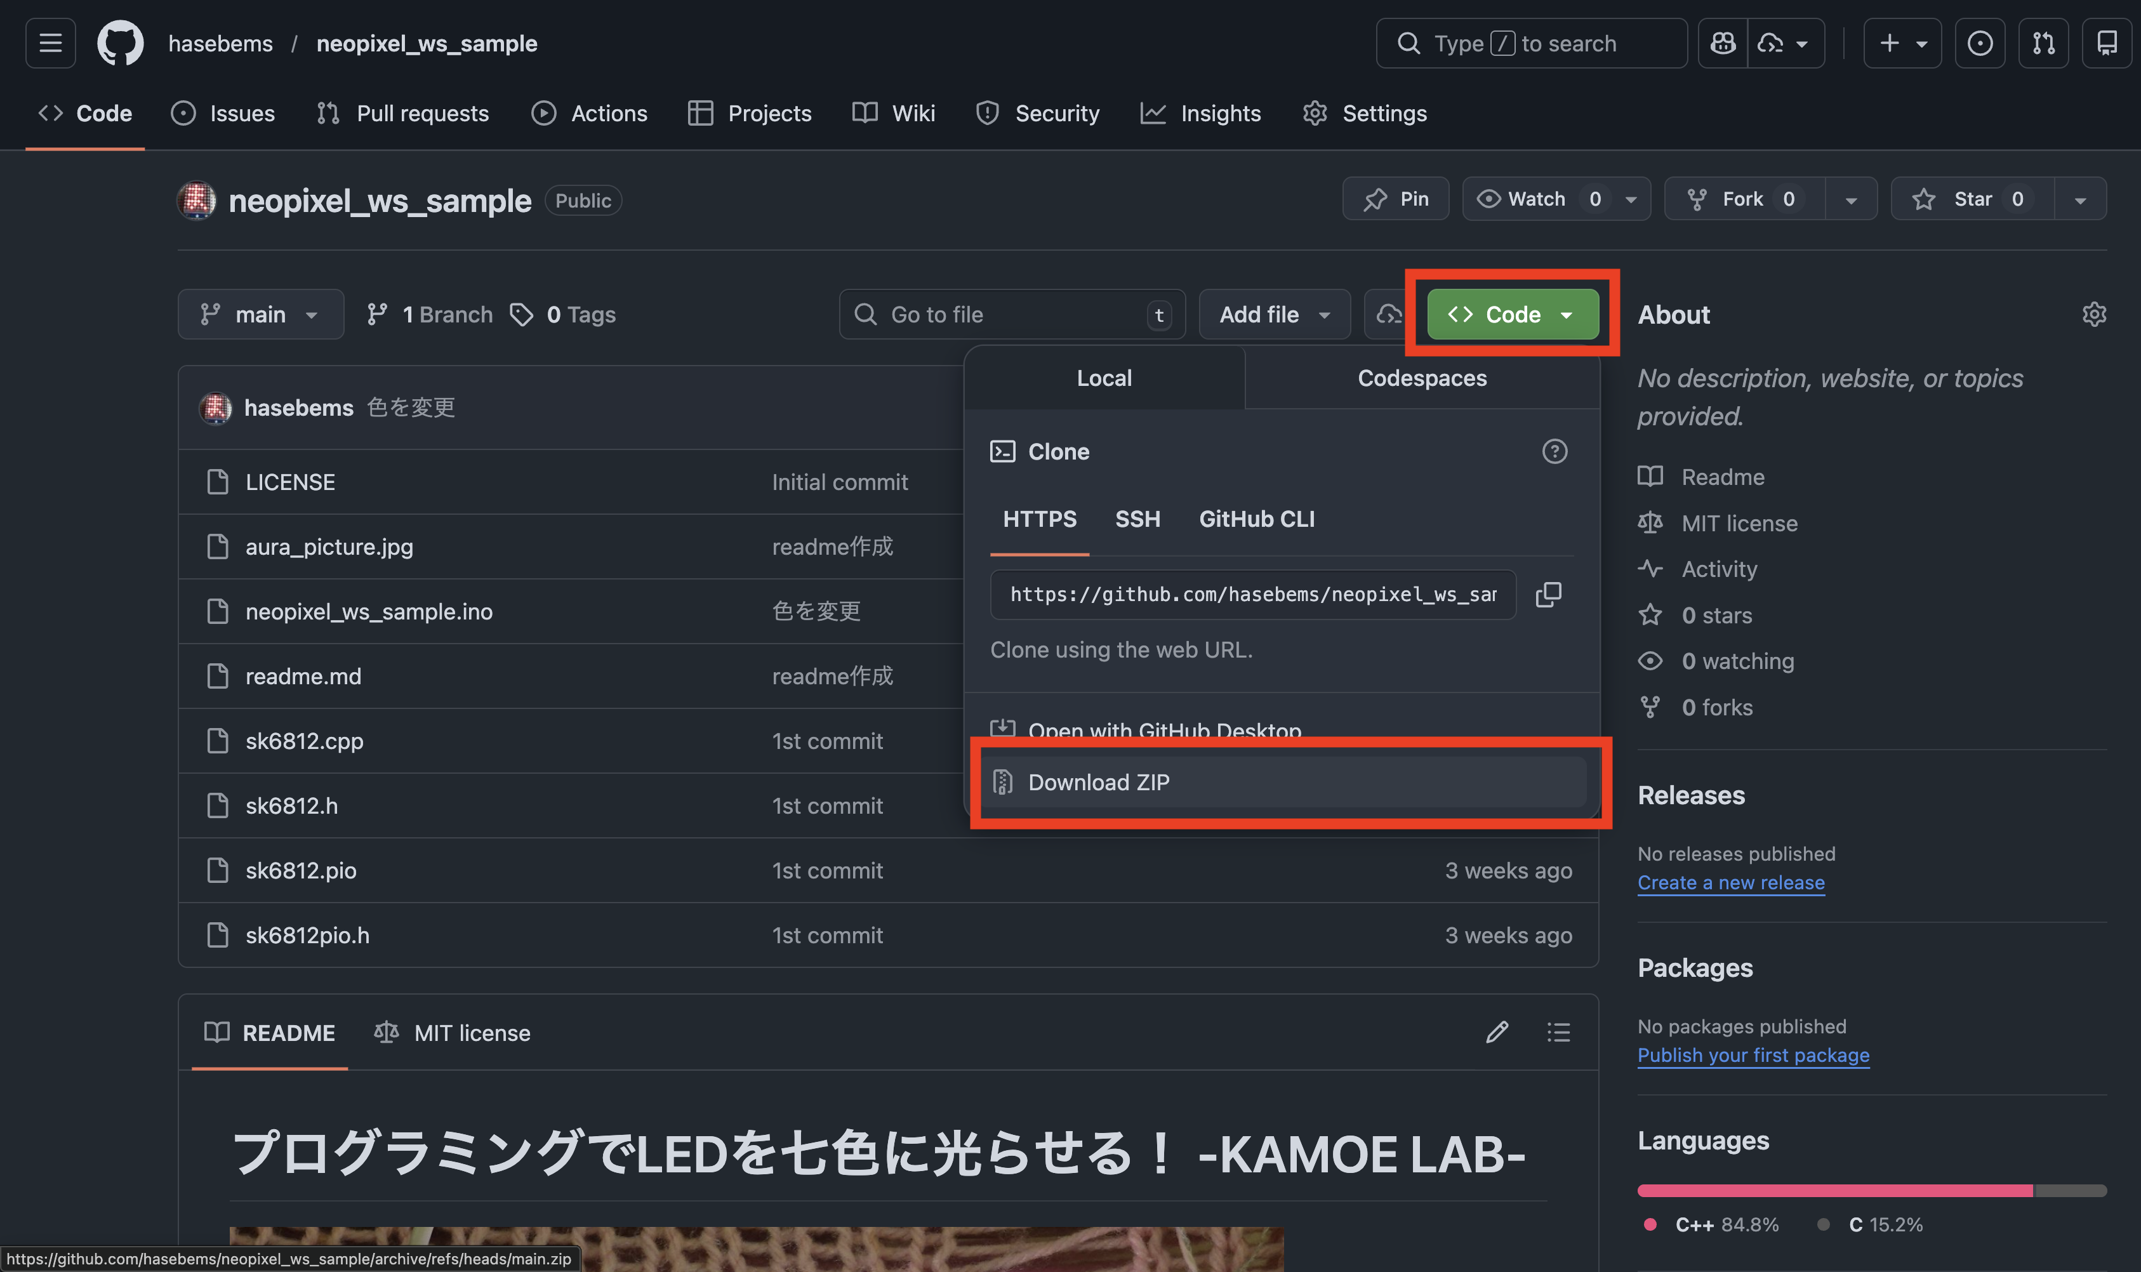Open README outline list icon

(x=1558, y=1032)
